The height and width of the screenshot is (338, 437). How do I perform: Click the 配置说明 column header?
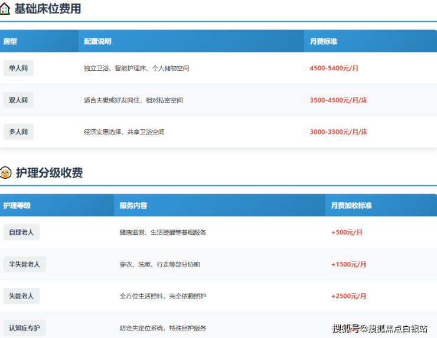coord(97,41)
